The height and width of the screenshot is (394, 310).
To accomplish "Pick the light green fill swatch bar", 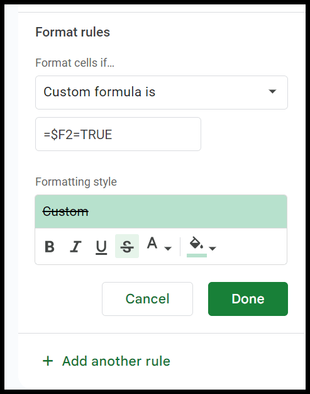I will tap(197, 256).
